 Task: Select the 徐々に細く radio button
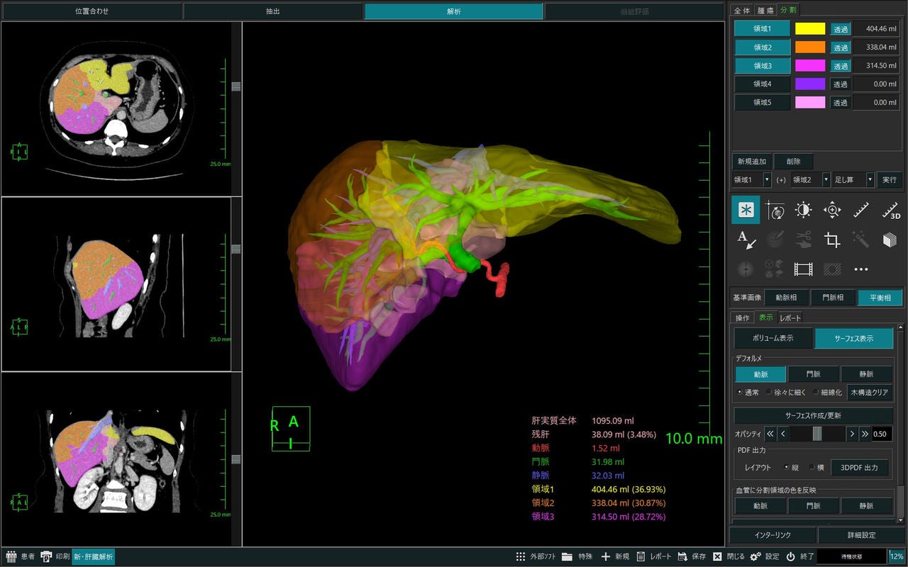[787, 392]
